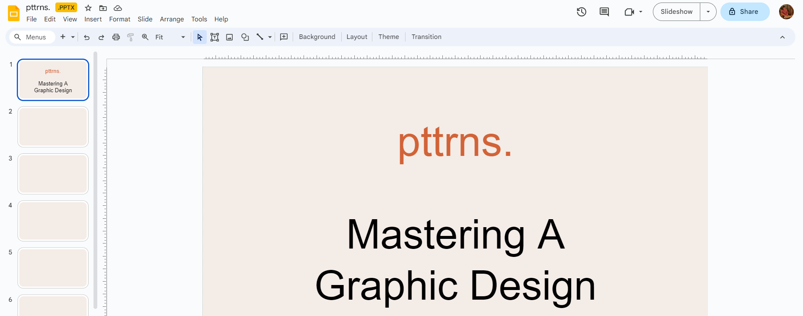This screenshot has height=316, width=803.
Task: Click the video call camera icon
Action: (629, 12)
